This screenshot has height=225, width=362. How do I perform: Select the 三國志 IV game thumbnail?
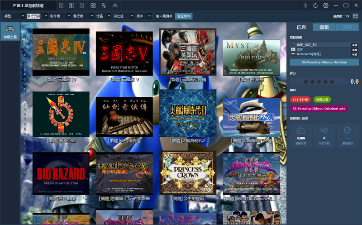coord(61,52)
